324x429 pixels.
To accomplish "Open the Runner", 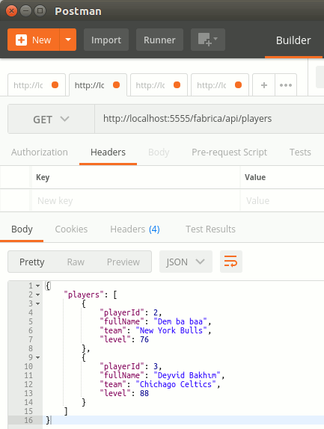I will pyautogui.click(x=159, y=40).
